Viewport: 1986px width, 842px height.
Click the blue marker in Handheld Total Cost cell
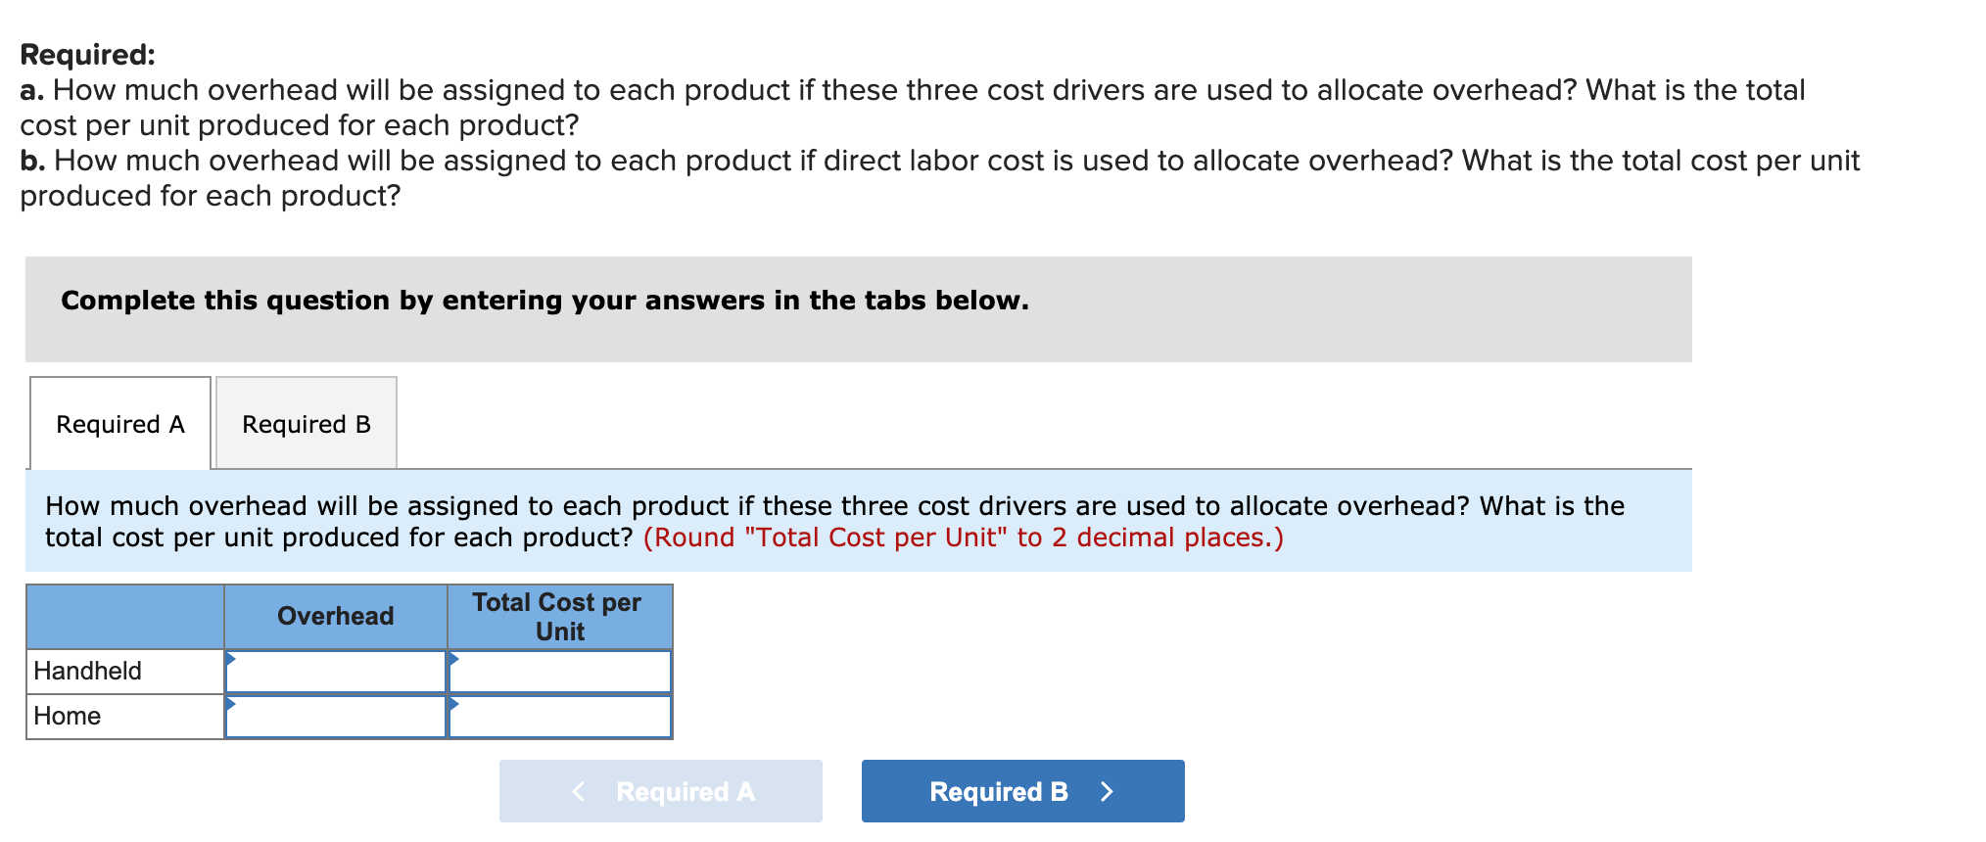pyautogui.click(x=453, y=659)
